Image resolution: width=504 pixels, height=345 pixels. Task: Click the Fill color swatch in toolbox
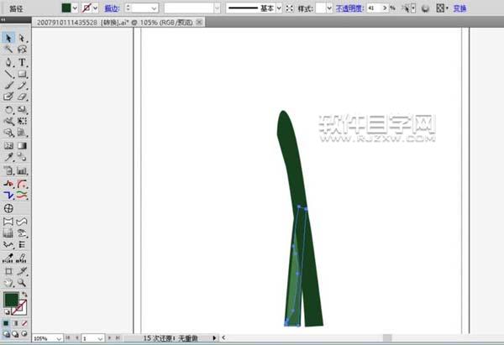(11, 300)
